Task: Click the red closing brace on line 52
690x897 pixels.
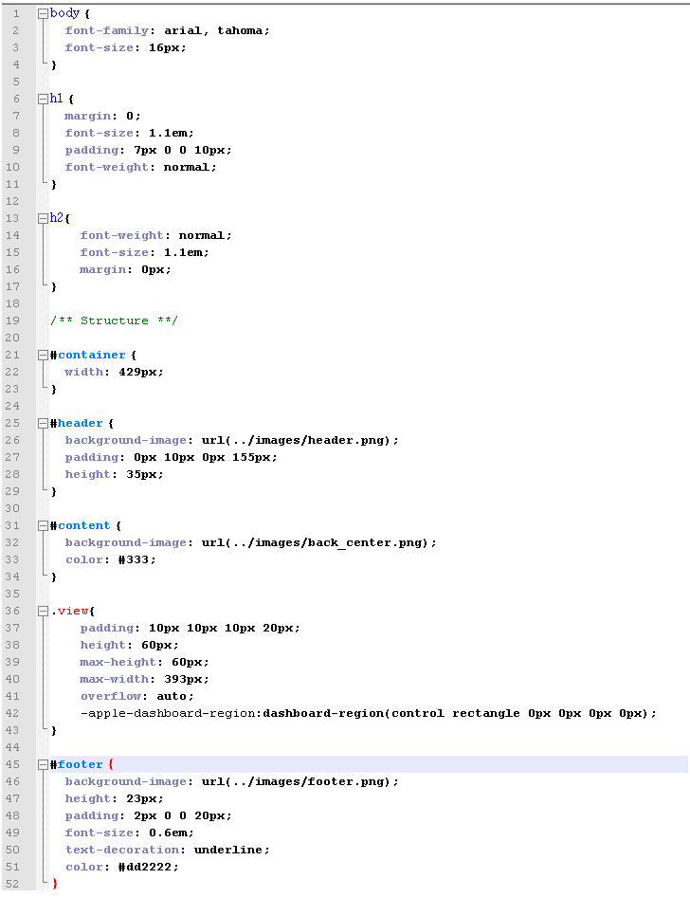Action: 55,884
